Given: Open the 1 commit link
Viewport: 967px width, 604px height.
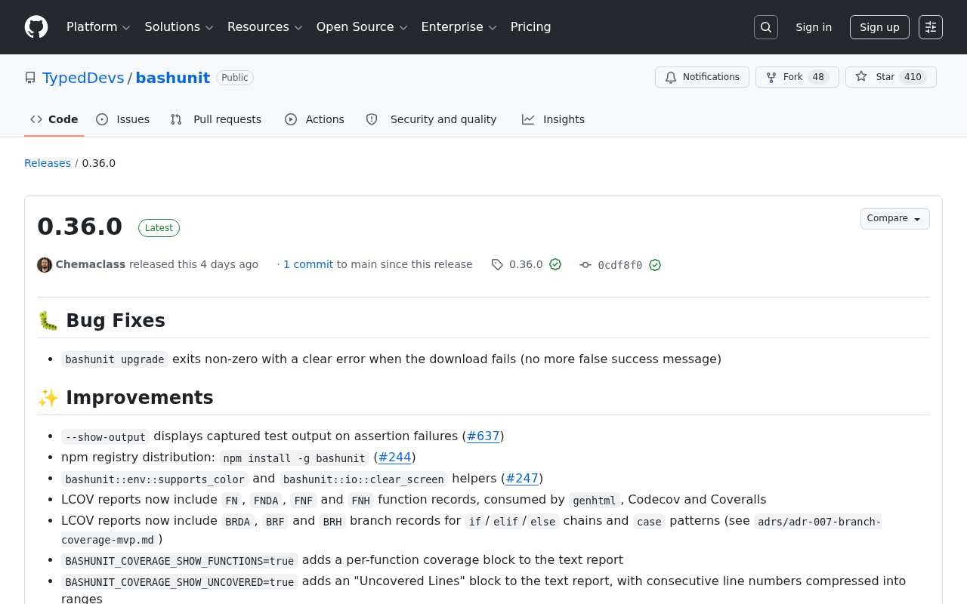Looking at the screenshot, I should coord(308,264).
